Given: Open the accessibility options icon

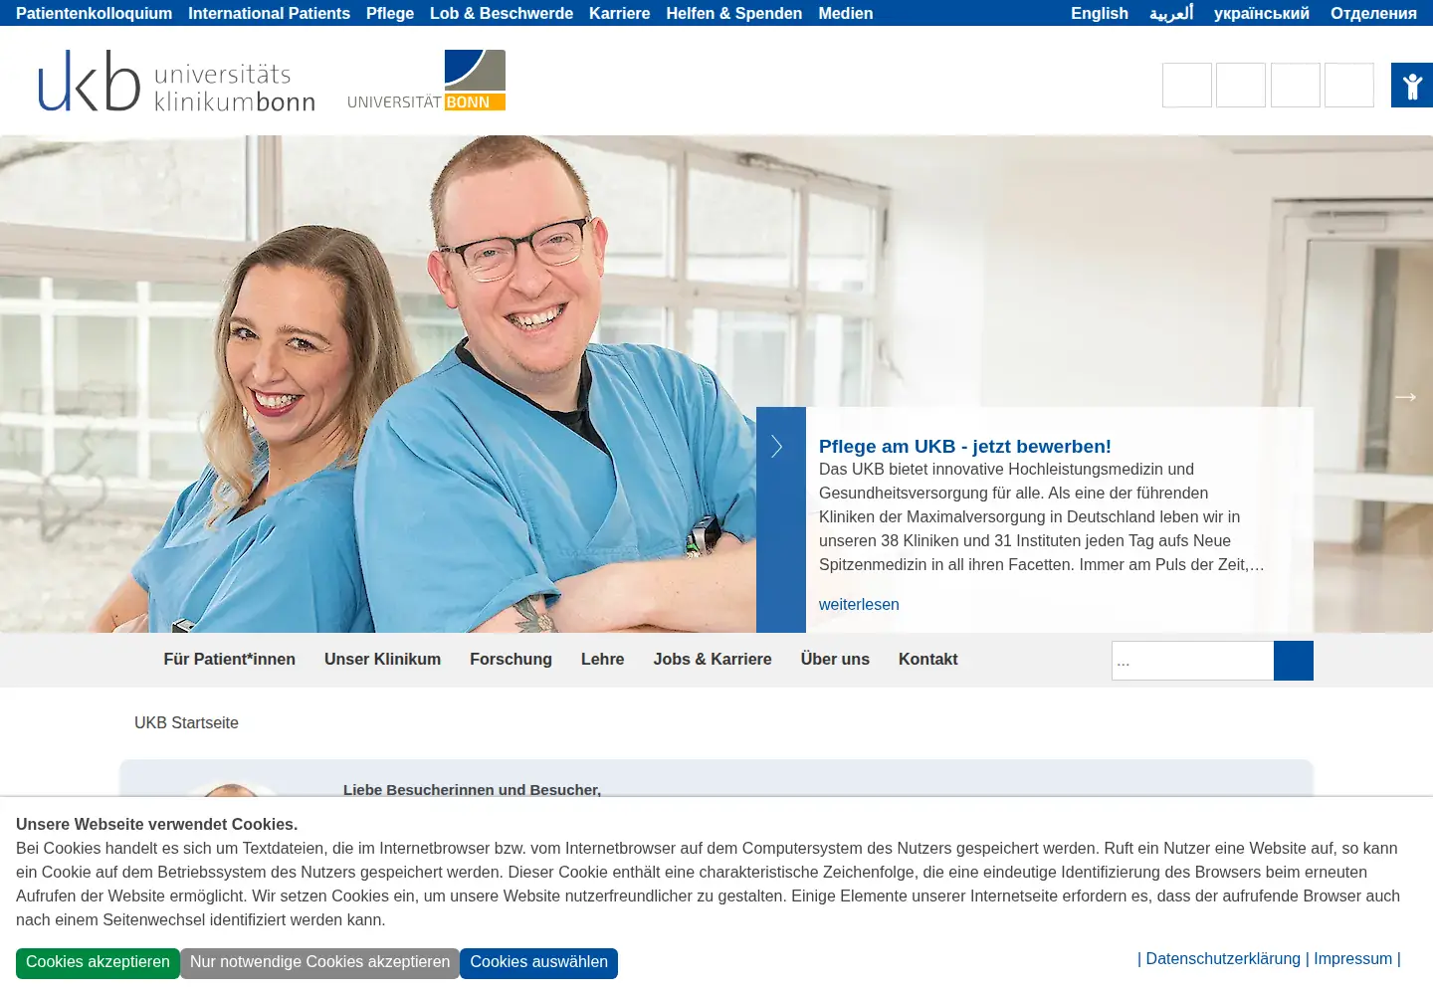Looking at the screenshot, I should (1412, 86).
